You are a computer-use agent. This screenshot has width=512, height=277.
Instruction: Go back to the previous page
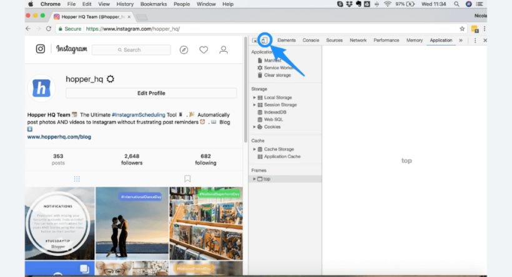pyautogui.click(x=28, y=29)
